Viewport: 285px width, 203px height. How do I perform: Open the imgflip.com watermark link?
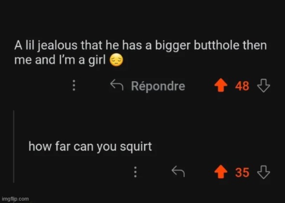click(15, 199)
